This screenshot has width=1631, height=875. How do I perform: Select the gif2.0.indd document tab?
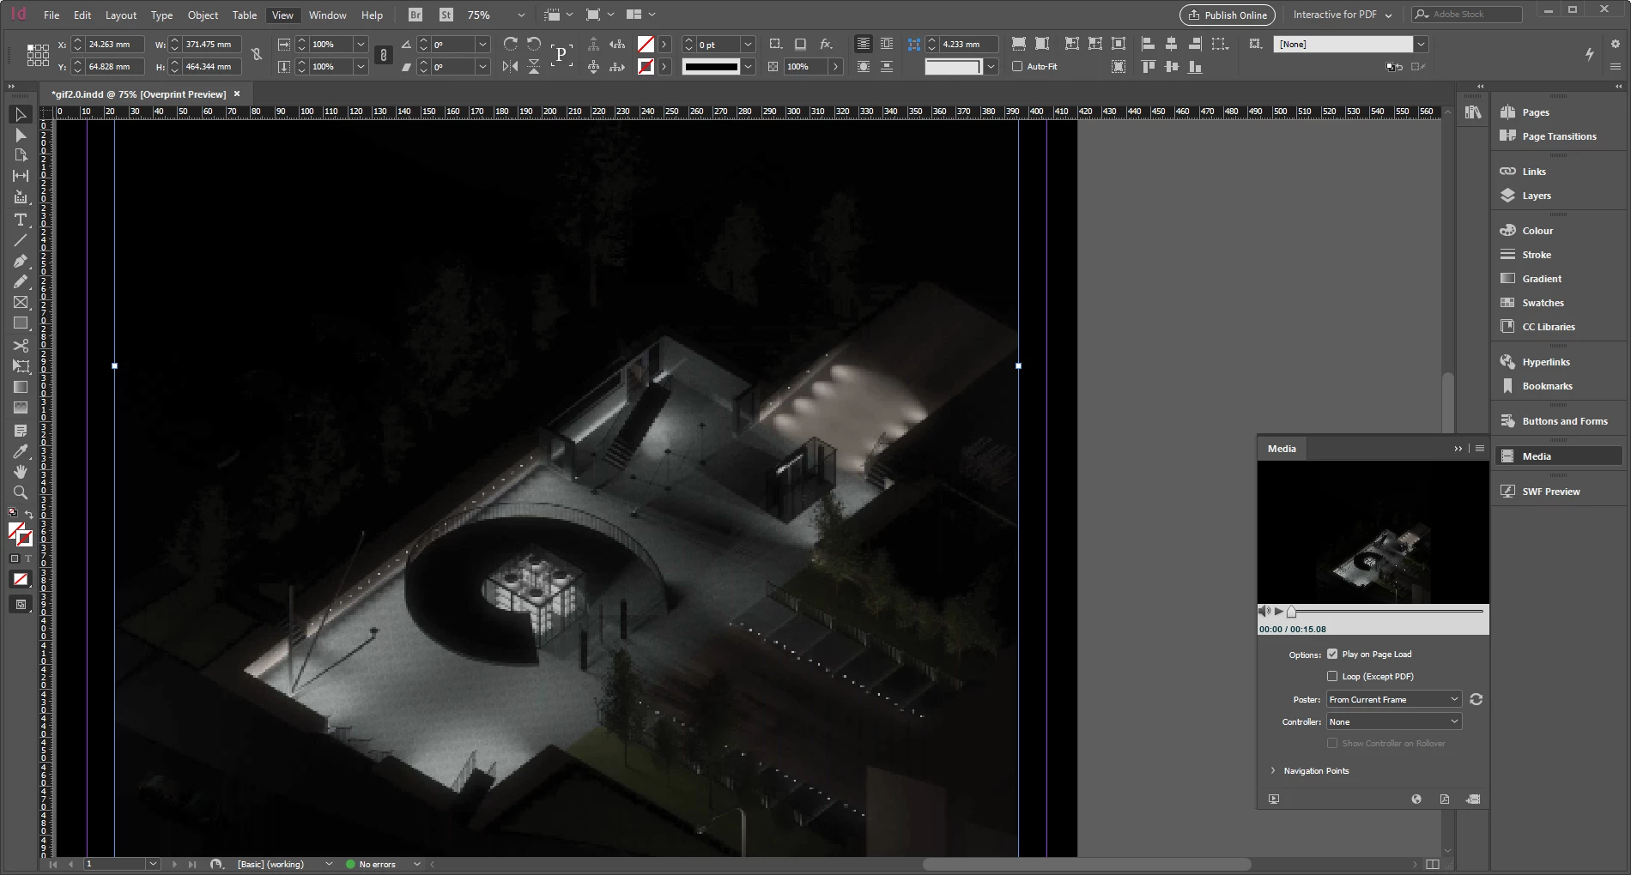pos(139,94)
